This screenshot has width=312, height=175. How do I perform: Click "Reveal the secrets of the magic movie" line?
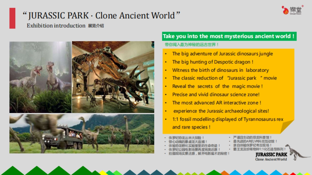[217, 86]
